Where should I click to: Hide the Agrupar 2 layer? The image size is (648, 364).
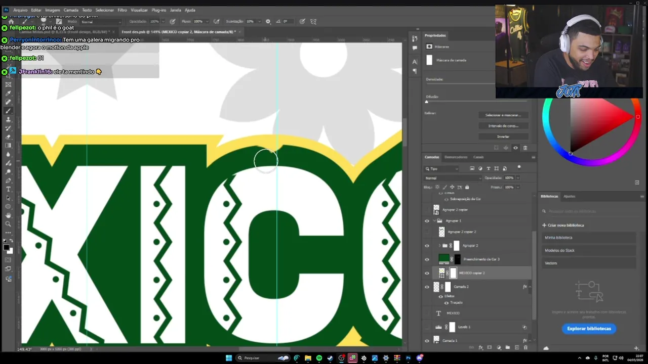click(427, 246)
